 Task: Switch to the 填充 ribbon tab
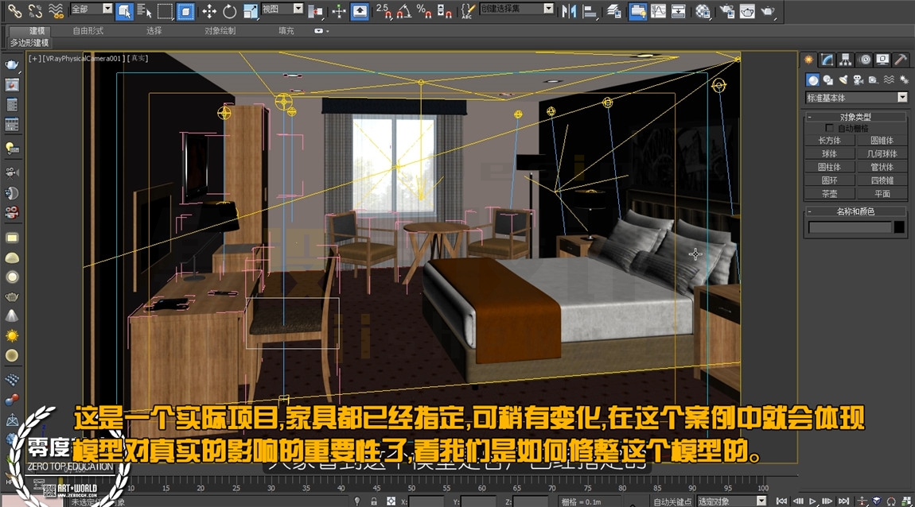coord(286,30)
